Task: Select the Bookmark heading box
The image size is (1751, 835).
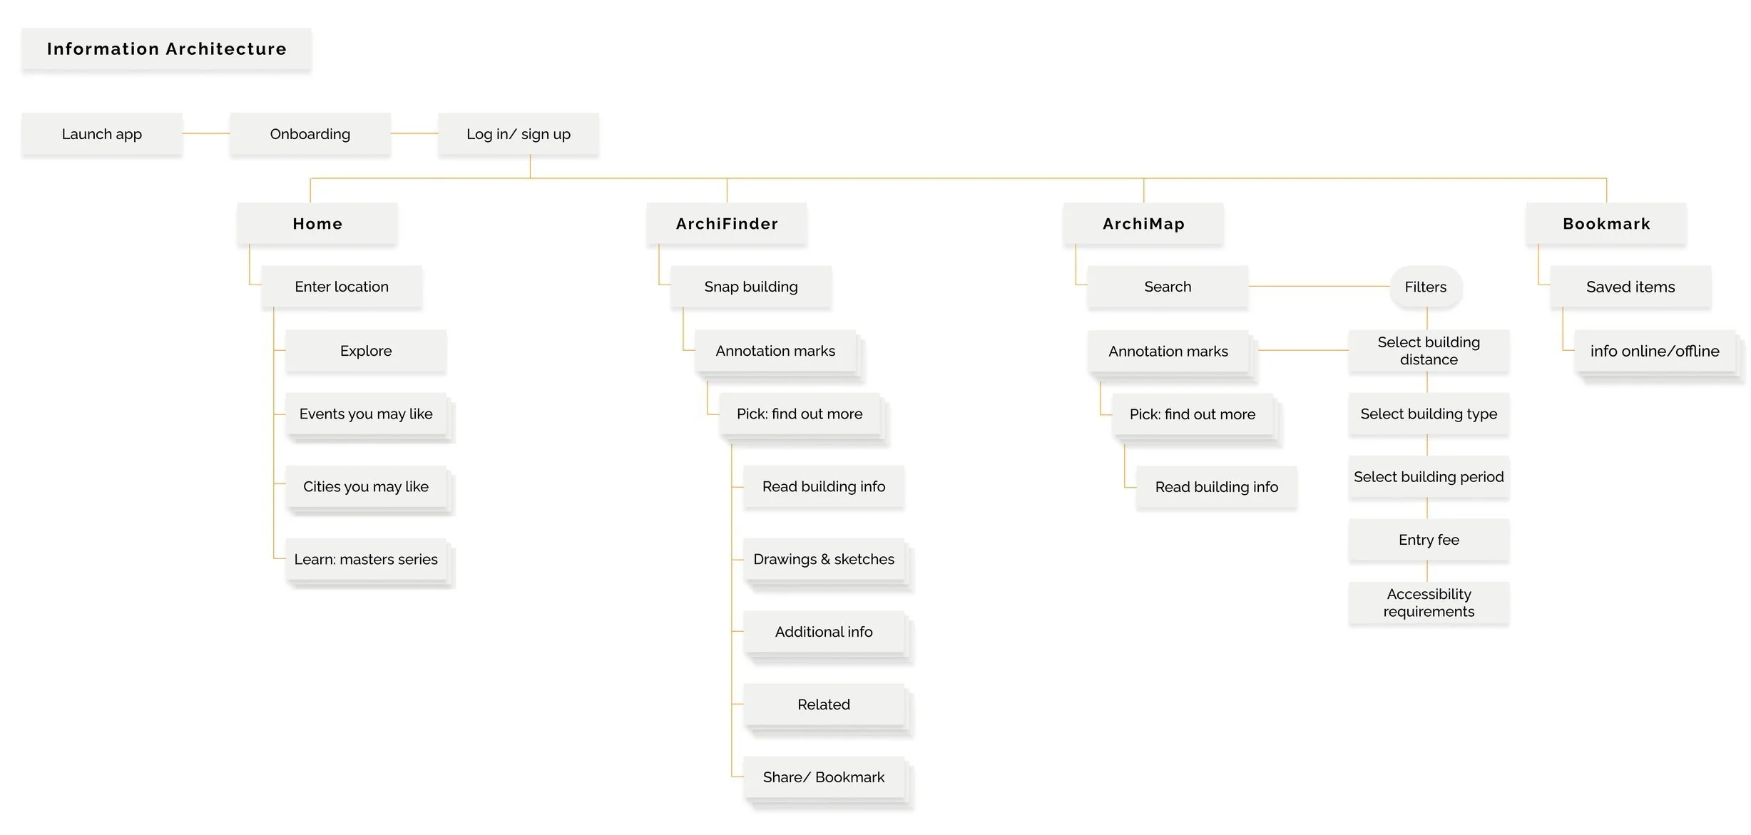Action: tap(1606, 224)
